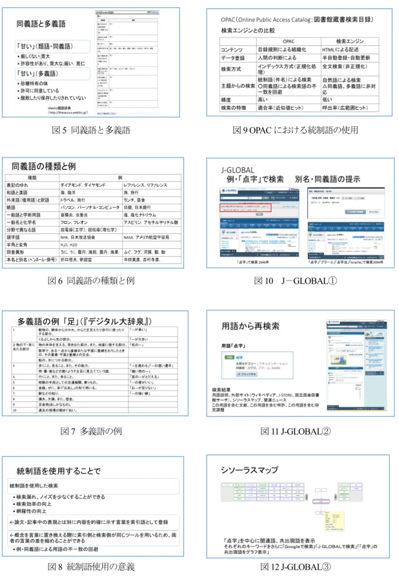Click the J-GLOBAL heading '例・「点字」で検索'

click(x=255, y=180)
